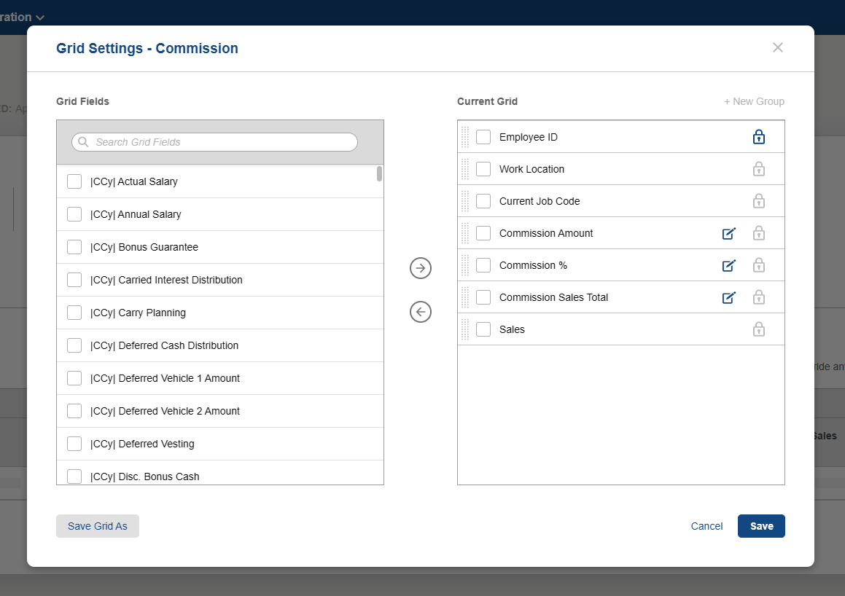
Task: Toggle lock icon on Work Location row
Action: pyautogui.click(x=758, y=169)
